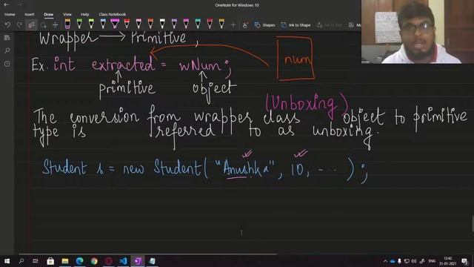474x267 pixels.
Task: Open the clock showing 12:42
Action: point(447,261)
